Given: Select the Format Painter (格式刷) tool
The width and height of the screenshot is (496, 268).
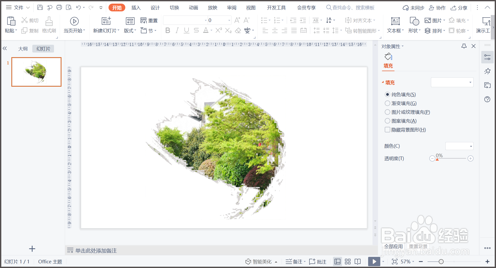Looking at the screenshot, I should 49,25.
